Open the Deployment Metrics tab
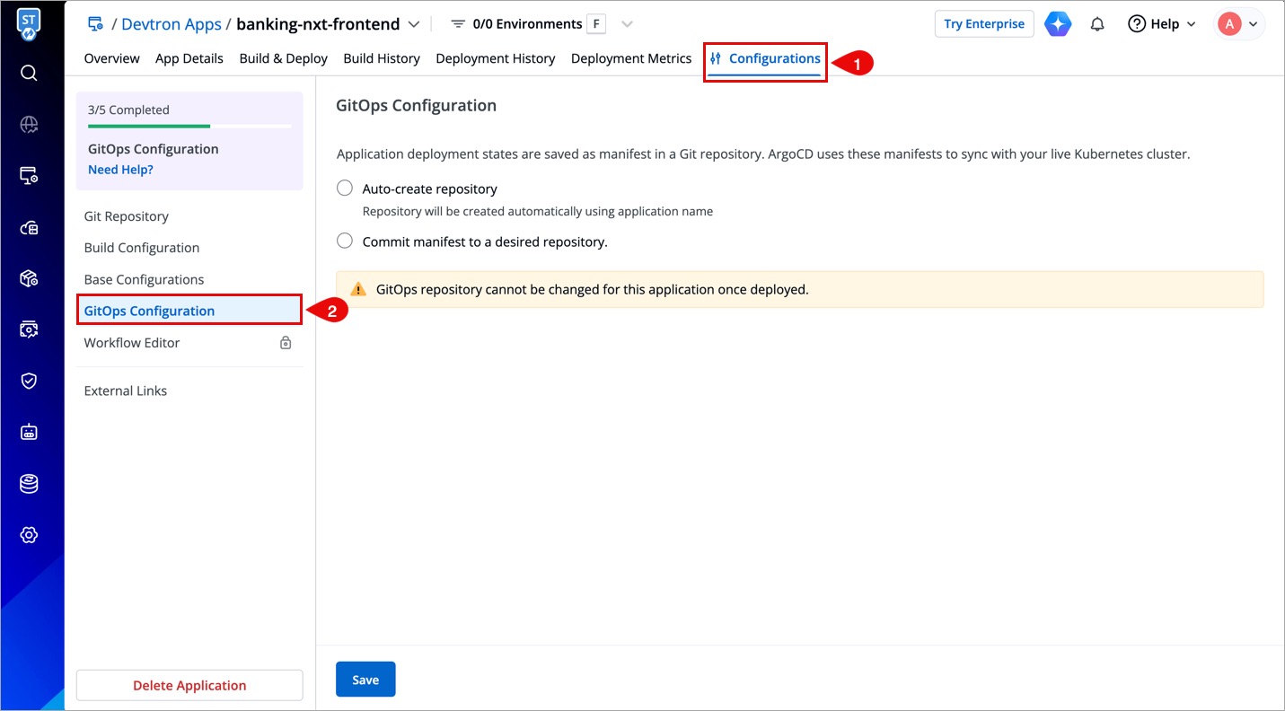Screen dimensions: 1285x711 pyautogui.click(x=631, y=58)
